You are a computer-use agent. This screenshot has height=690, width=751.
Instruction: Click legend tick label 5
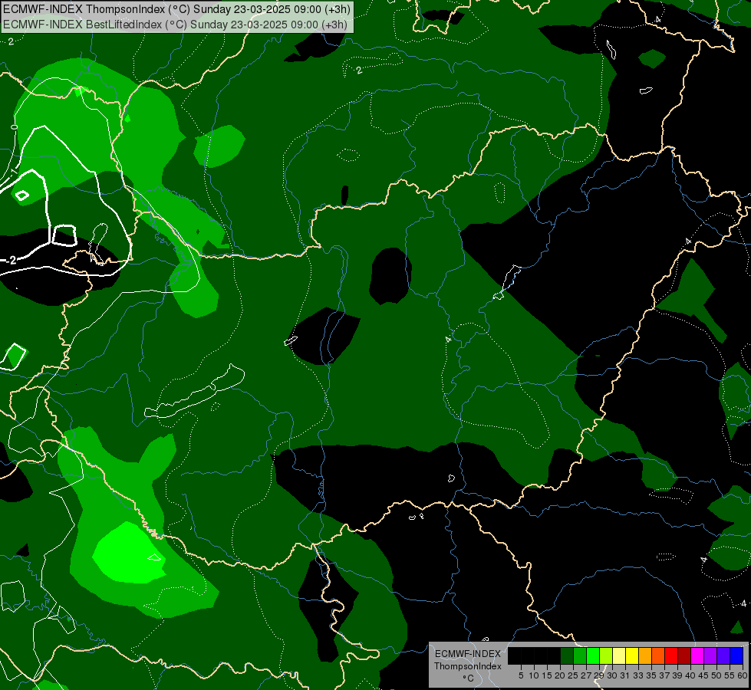click(521, 675)
